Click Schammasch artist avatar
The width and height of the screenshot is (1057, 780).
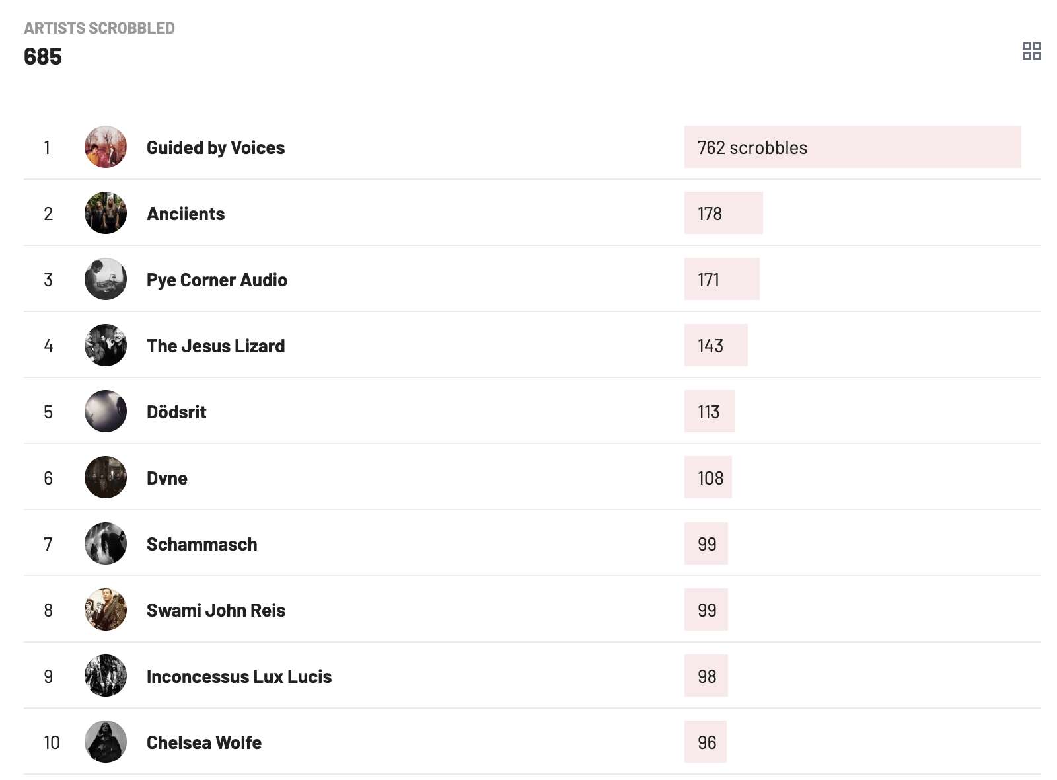pos(106,543)
